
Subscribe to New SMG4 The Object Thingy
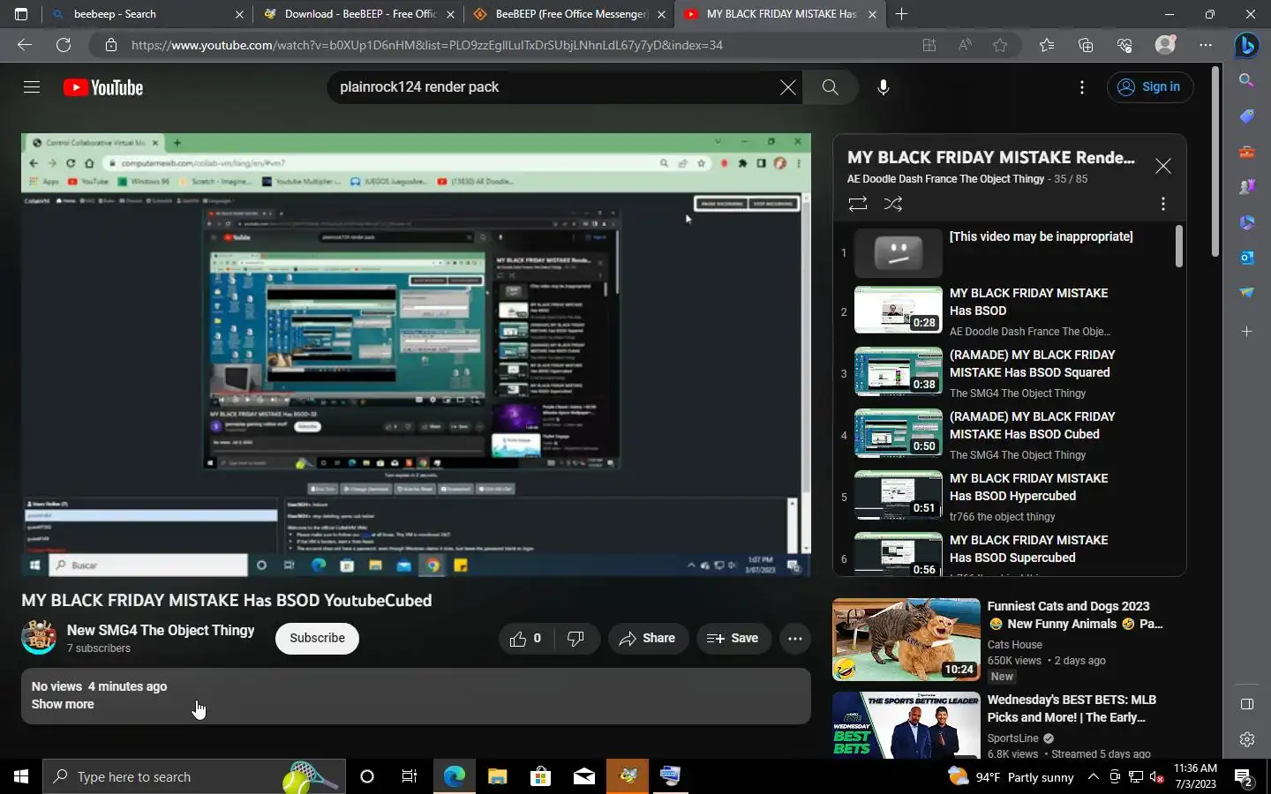pyautogui.click(x=317, y=639)
